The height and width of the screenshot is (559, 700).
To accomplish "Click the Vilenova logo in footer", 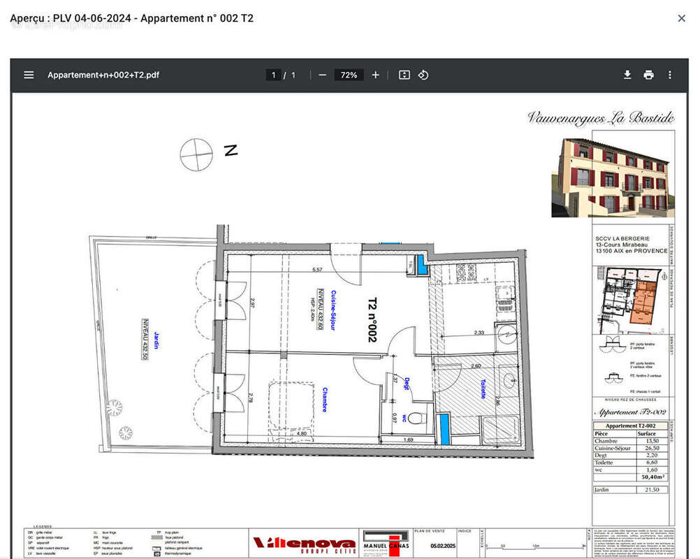I will [303, 544].
